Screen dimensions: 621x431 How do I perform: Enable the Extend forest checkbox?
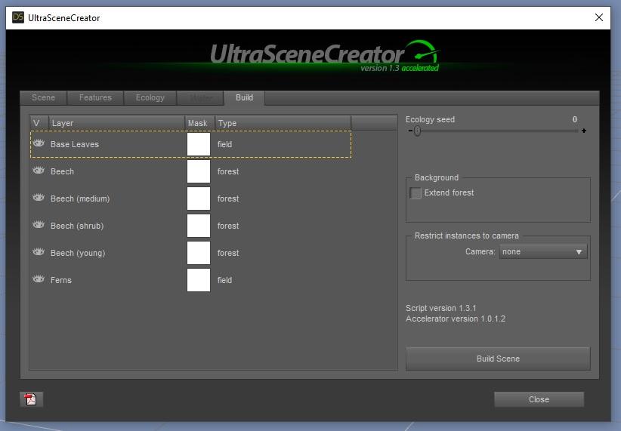pyautogui.click(x=416, y=192)
